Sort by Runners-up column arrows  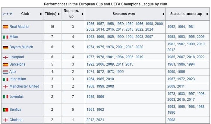82,14
